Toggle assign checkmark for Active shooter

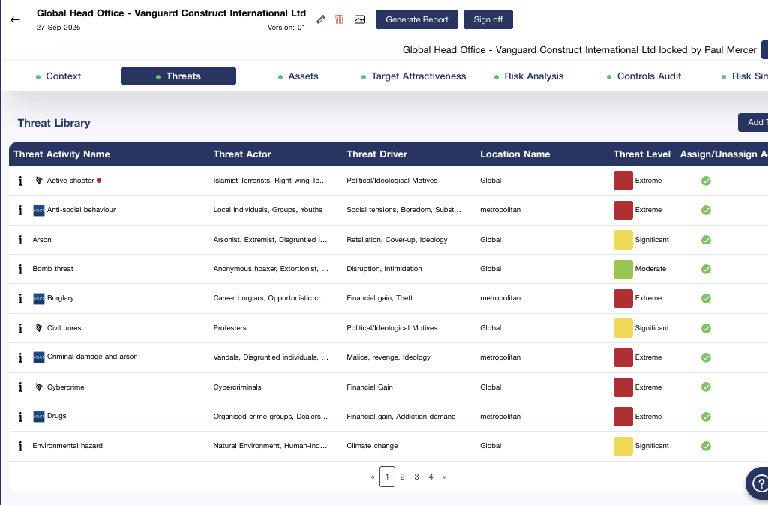click(x=706, y=181)
